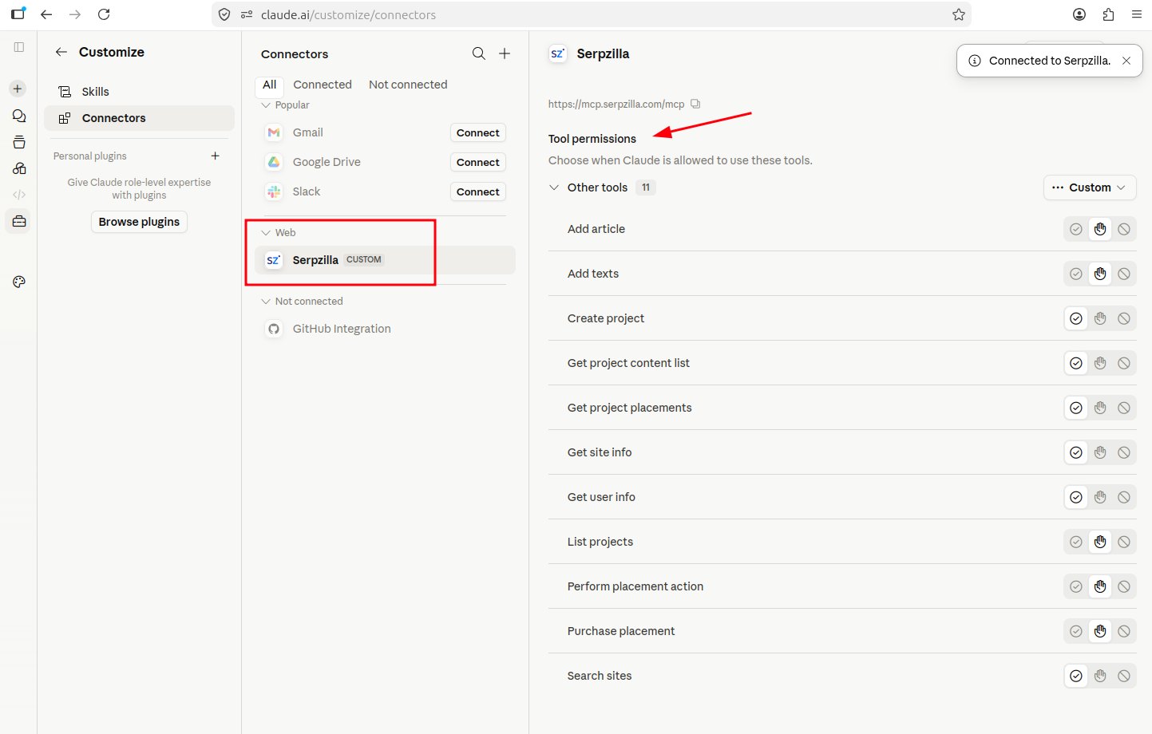The height and width of the screenshot is (734, 1152).
Task: Open browser hamburger menu
Action: [x=1137, y=14]
